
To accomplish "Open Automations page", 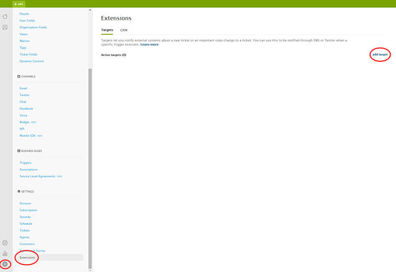I will [x=29, y=170].
